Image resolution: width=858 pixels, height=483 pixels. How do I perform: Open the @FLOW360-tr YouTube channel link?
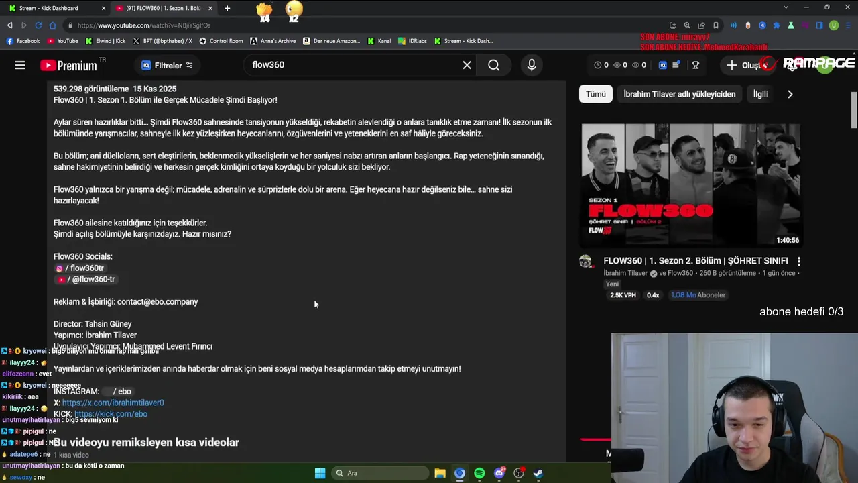tap(85, 279)
